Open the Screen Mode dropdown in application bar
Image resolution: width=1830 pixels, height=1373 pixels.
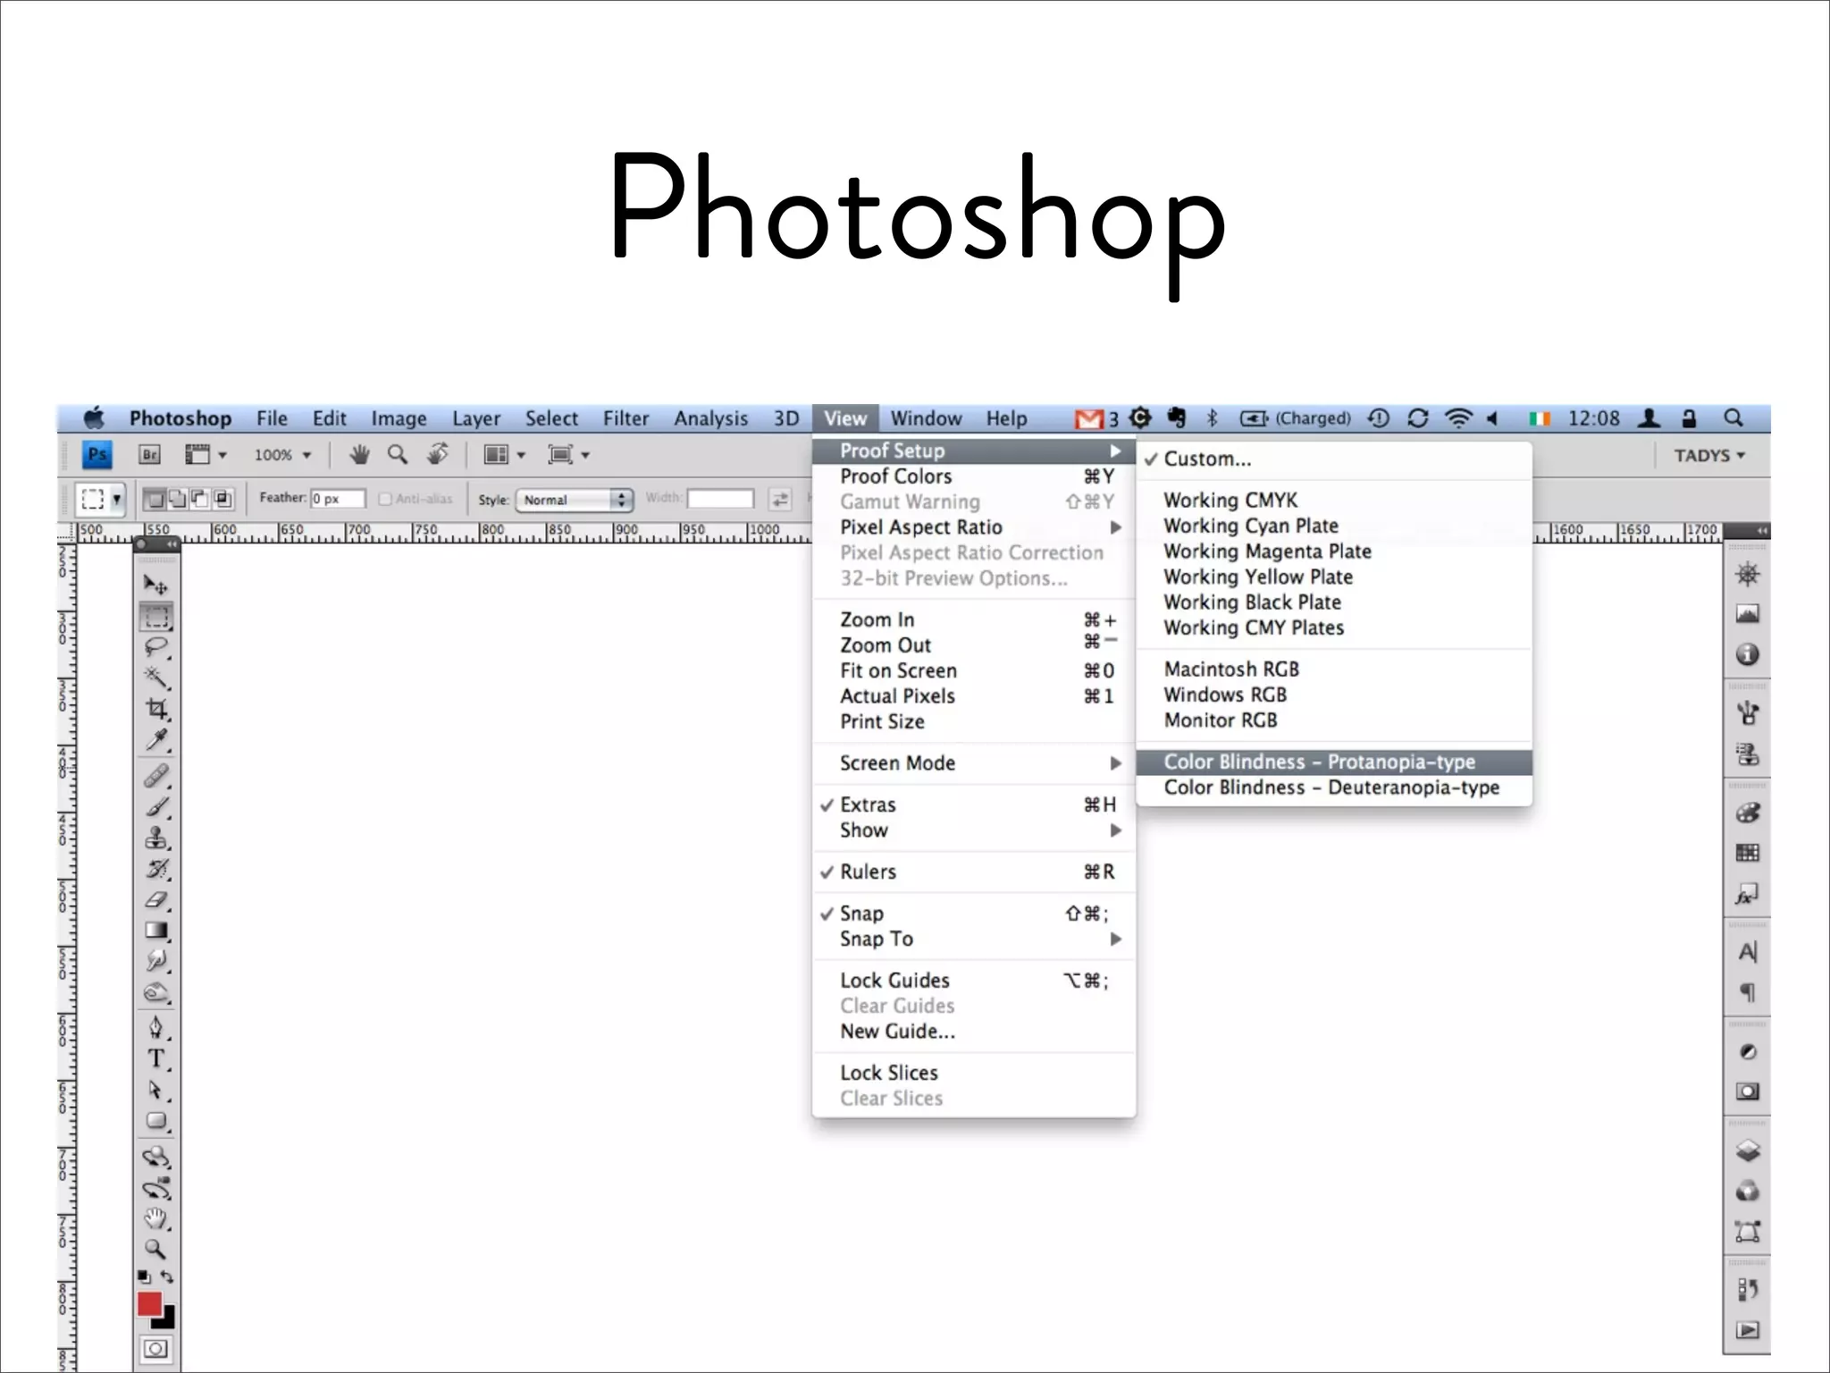(569, 455)
